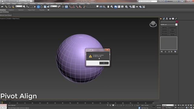194x109 pixels.
Task: Click the object color swatch
Action: click(177, 22)
